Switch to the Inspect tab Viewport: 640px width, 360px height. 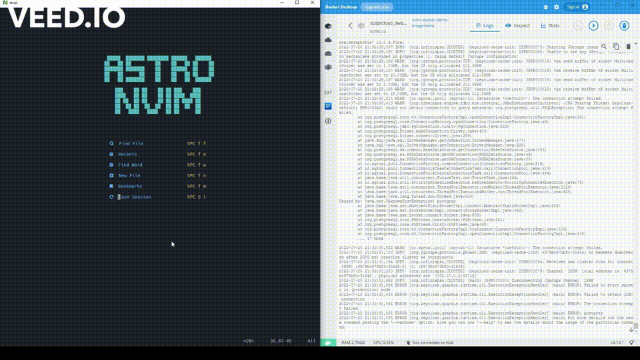coord(517,26)
